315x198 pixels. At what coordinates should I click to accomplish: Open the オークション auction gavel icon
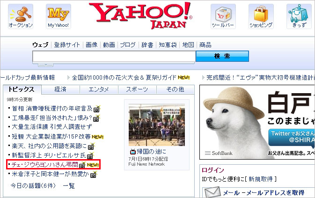coord(21,16)
